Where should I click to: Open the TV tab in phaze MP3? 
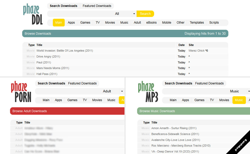coord(212,100)
